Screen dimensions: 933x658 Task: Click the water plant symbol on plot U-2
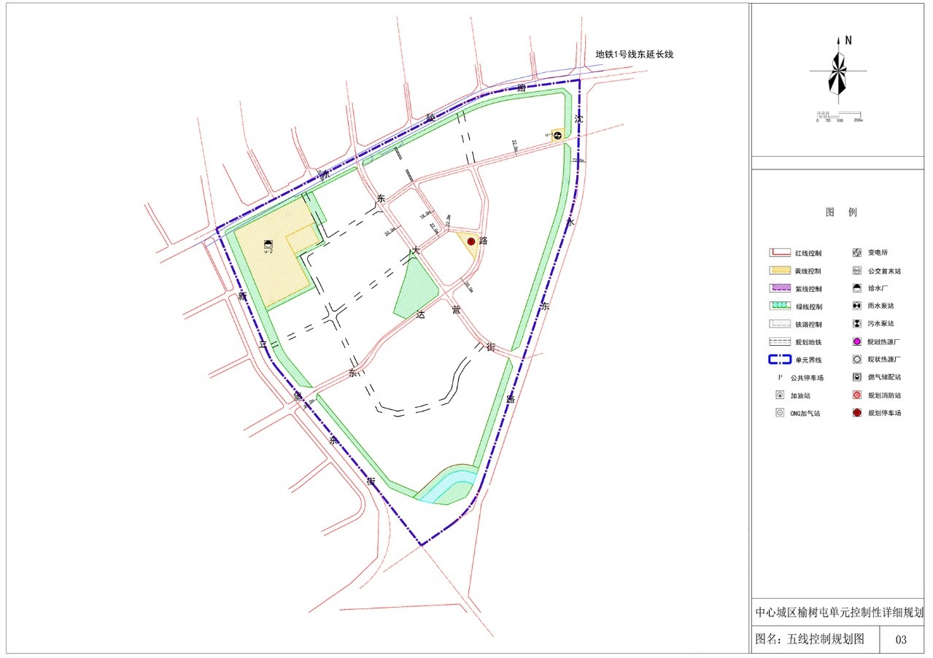pyautogui.click(x=268, y=244)
